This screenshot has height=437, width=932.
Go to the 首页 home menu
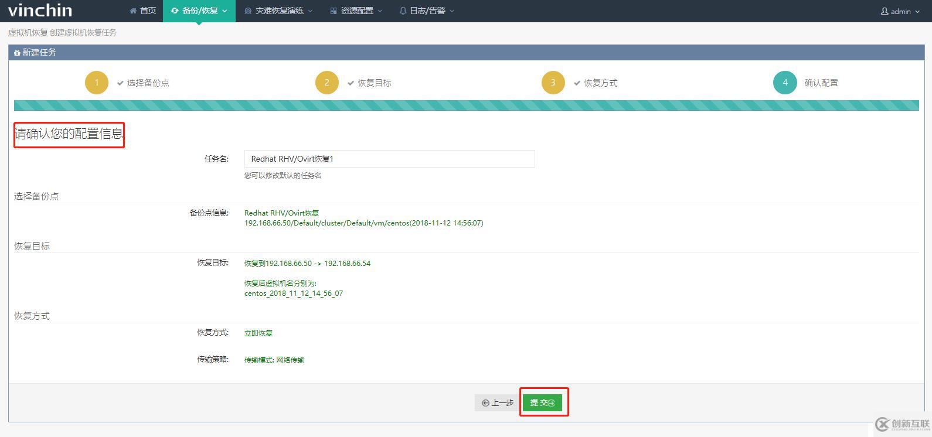pyautogui.click(x=142, y=11)
